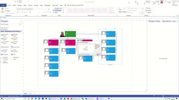Select the Title shape in stencil
Screen dimensions: 179x100
click(13, 54)
